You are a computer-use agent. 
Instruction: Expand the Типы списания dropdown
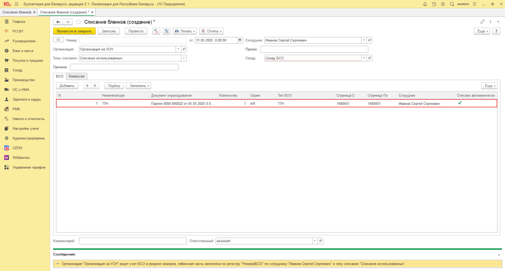pos(184,58)
